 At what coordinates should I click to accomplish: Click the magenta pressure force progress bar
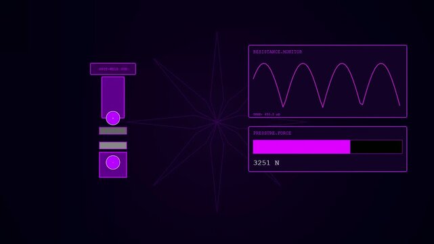coord(328,147)
